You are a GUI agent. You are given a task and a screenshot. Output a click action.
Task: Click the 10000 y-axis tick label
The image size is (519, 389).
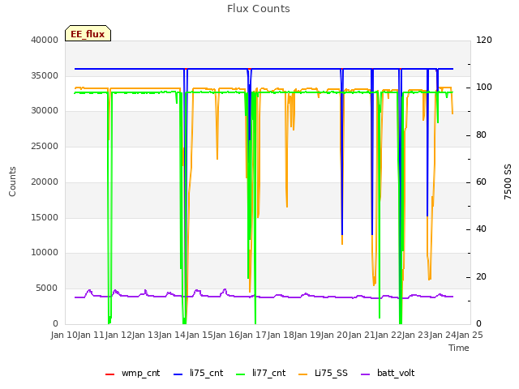click(45, 253)
